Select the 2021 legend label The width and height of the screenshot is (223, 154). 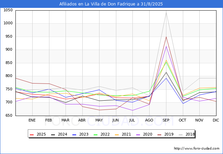(x=126, y=134)
